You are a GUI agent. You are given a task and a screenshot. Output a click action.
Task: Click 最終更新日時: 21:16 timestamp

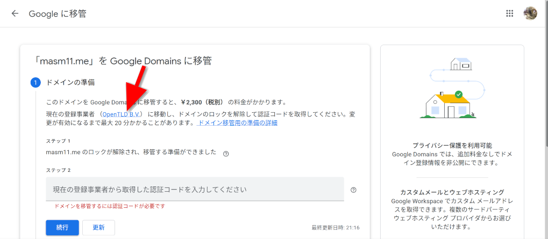pyautogui.click(x=336, y=228)
